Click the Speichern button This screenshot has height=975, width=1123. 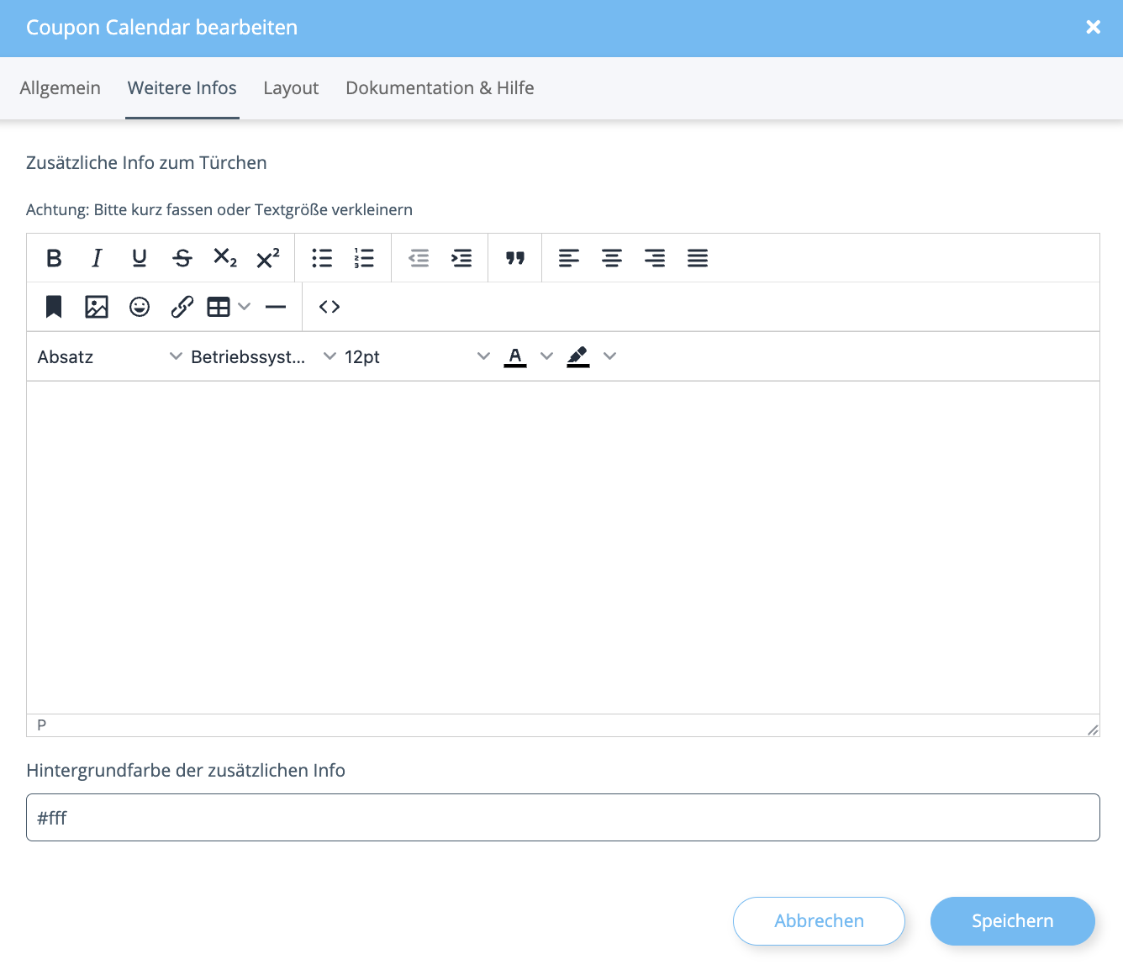coord(1013,921)
